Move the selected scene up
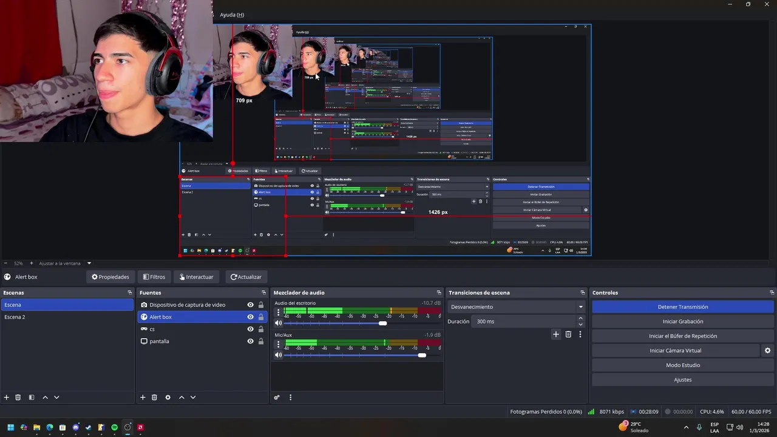This screenshot has height=437, width=777. point(45,398)
